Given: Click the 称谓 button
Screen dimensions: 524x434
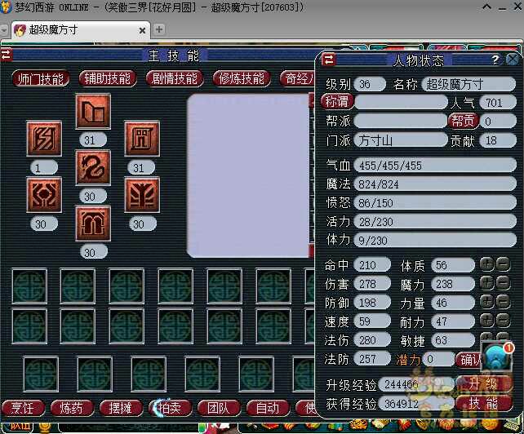Looking at the screenshot, I should point(337,102).
